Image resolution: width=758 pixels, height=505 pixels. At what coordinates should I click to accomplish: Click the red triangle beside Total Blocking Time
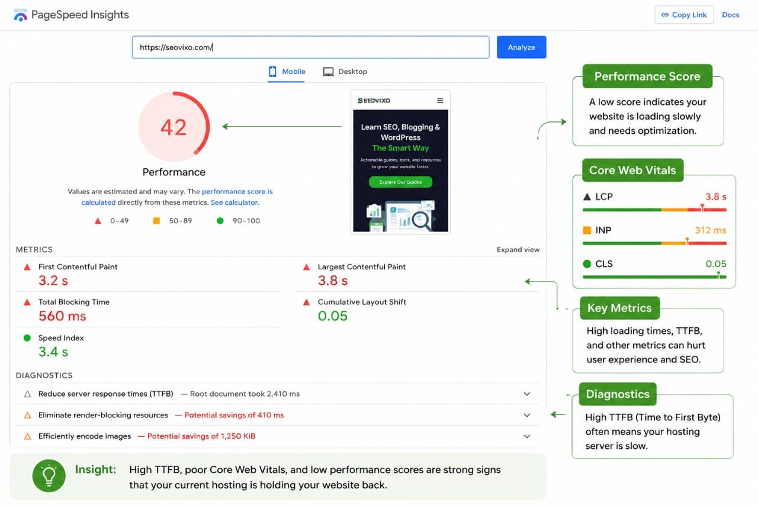point(27,302)
